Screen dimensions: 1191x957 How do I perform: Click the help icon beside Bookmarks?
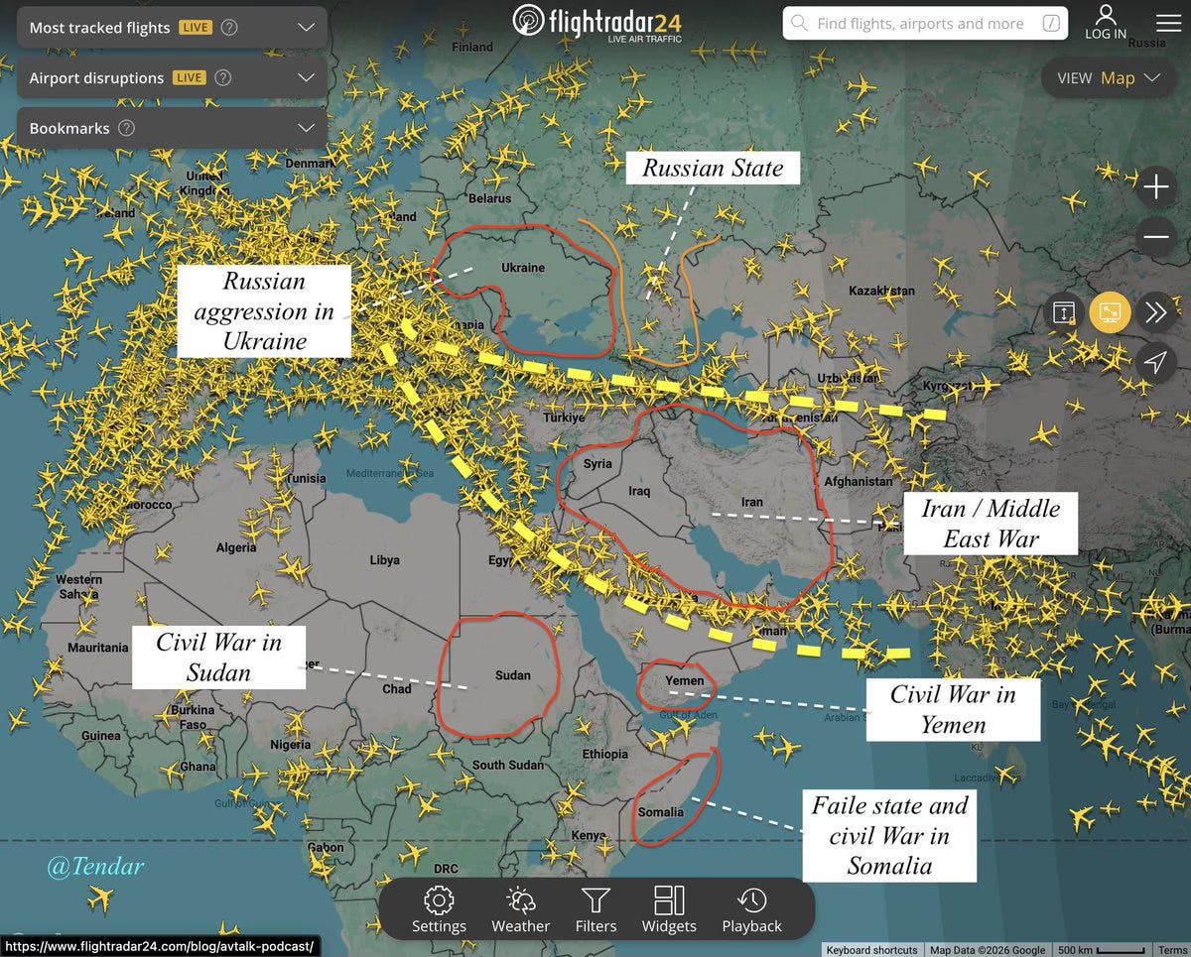126,128
